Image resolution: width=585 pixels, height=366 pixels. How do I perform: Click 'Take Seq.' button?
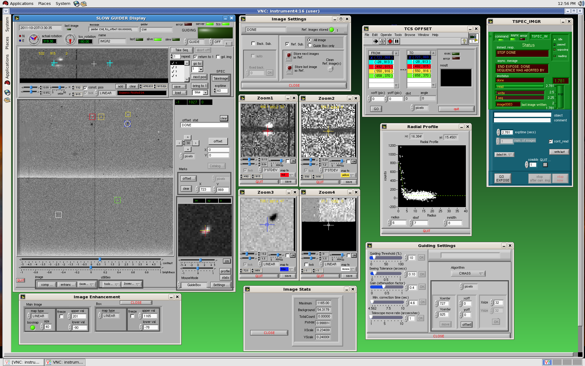tap(182, 50)
